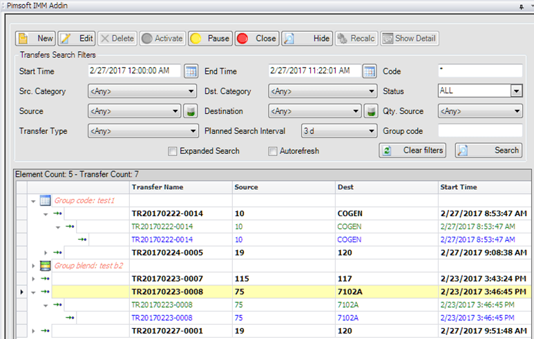Expand the TR20170224-0005 transfer row
This screenshot has width=534, height=339.
[46, 253]
